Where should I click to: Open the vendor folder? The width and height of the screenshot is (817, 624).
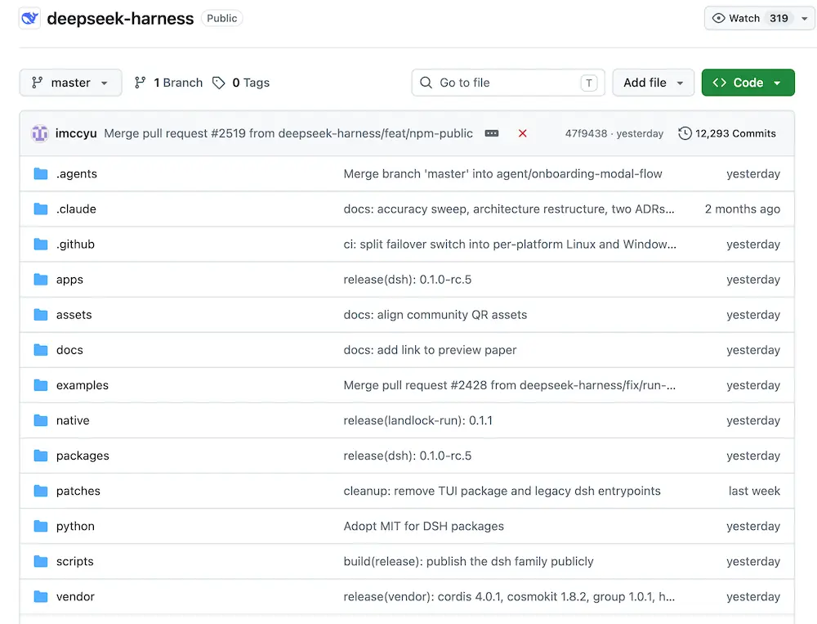tap(75, 596)
